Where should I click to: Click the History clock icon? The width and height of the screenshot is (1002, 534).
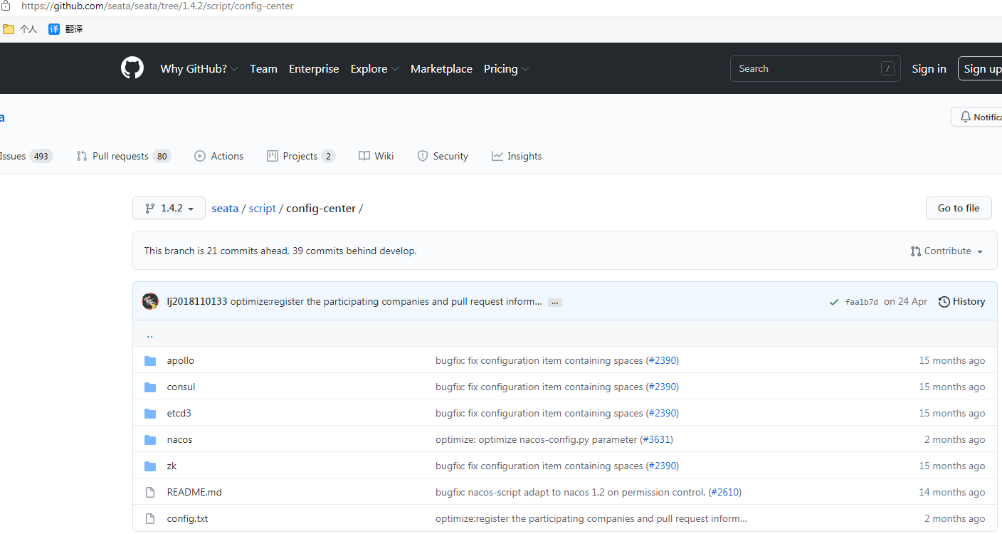point(944,302)
